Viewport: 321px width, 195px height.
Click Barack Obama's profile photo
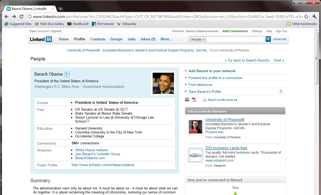163,83
